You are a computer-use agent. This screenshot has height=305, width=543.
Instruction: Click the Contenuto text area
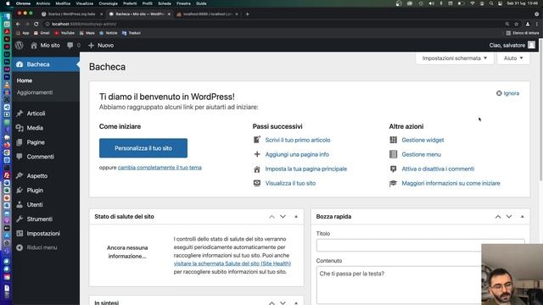click(x=421, y=285)
